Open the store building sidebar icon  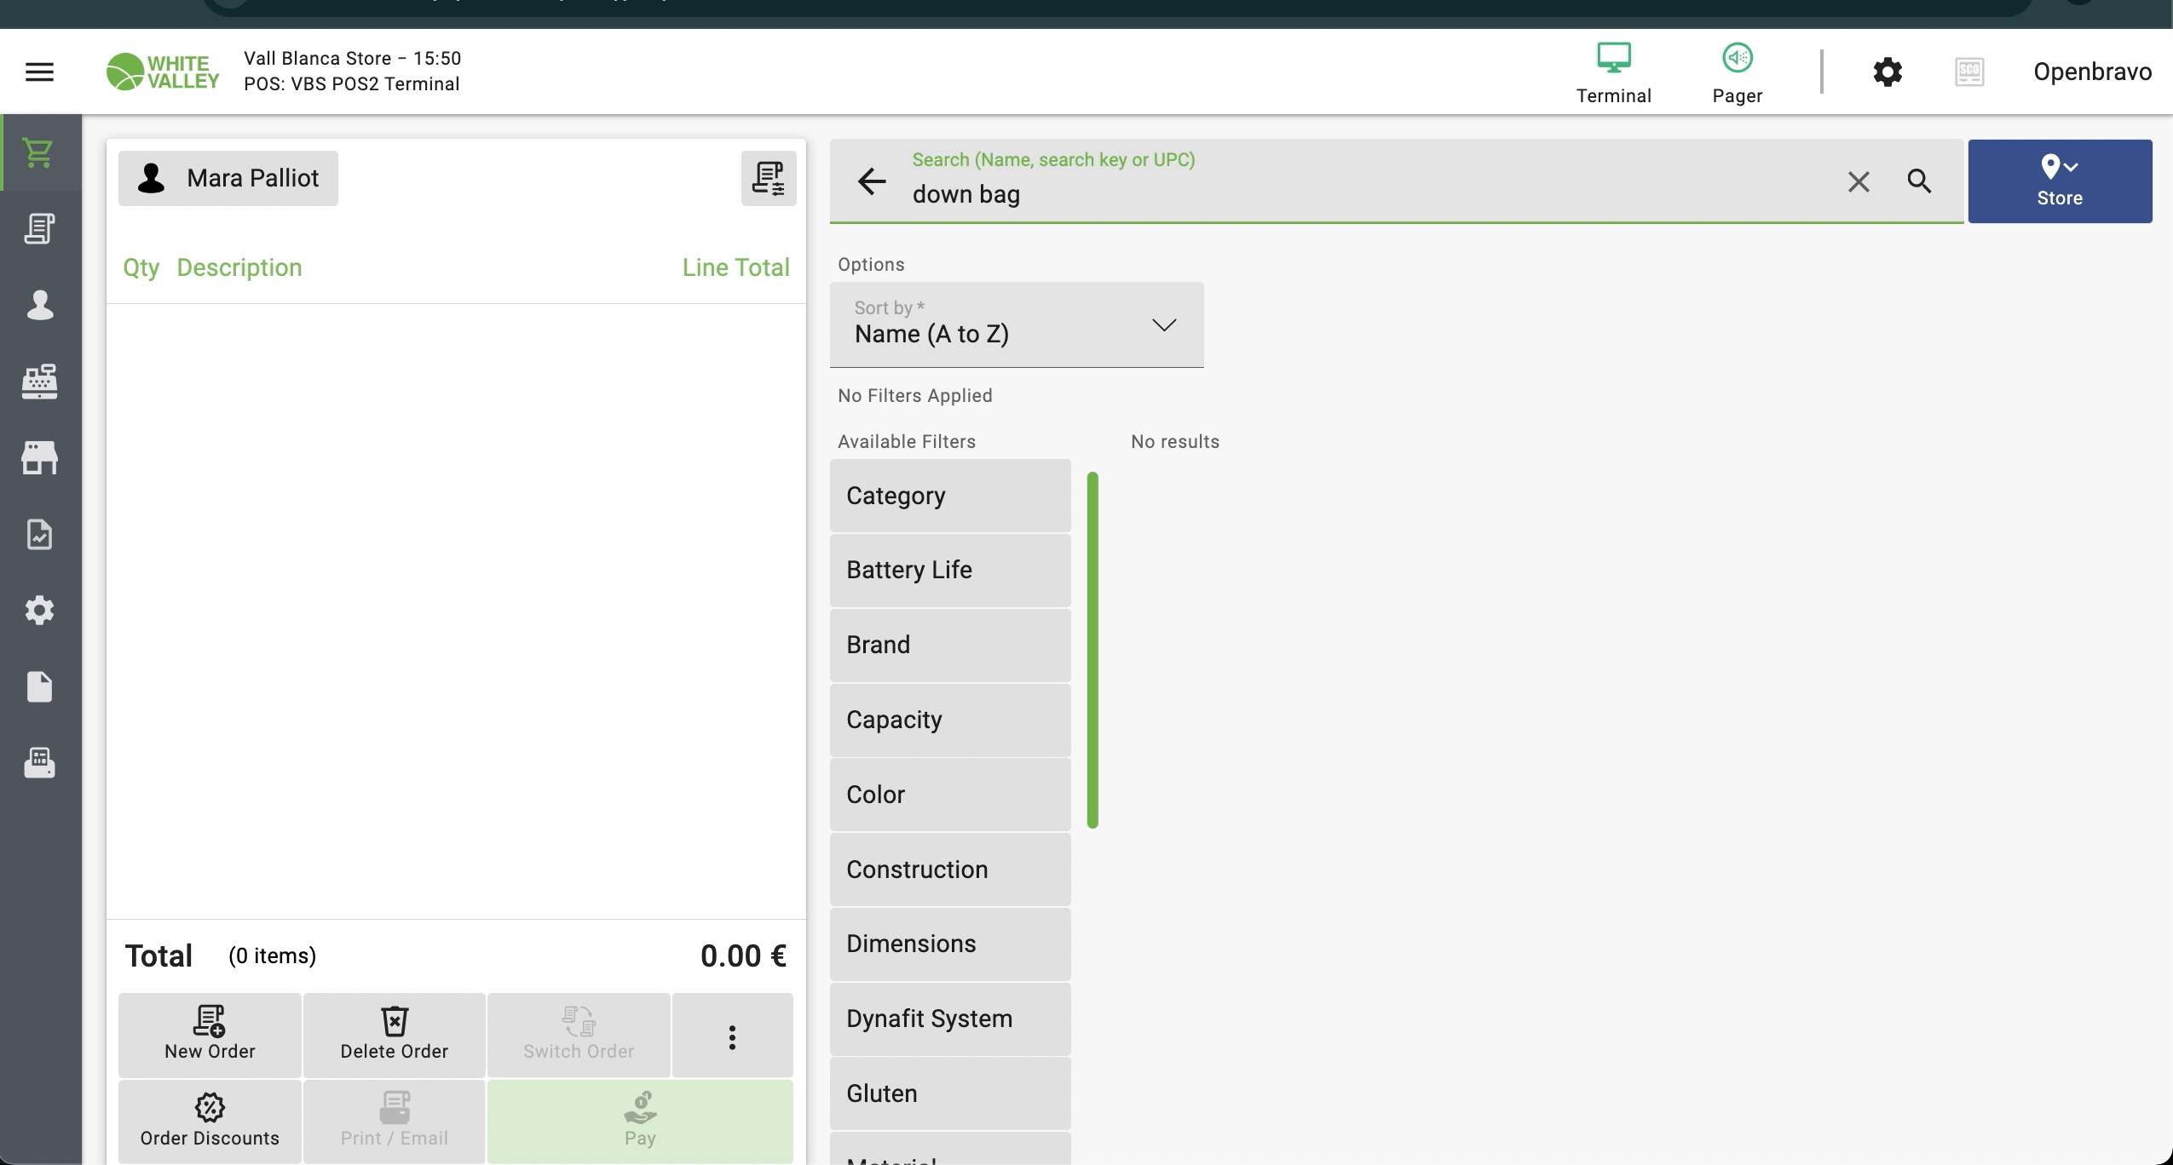tap(39, 458)
